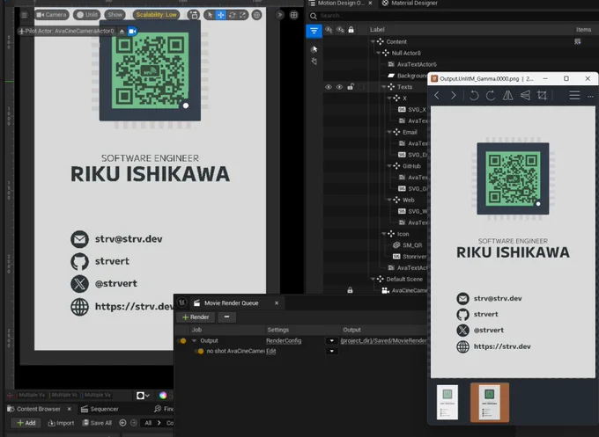
Task: Open the Scalability: Low settings
Action: click(x=156, y=15)
